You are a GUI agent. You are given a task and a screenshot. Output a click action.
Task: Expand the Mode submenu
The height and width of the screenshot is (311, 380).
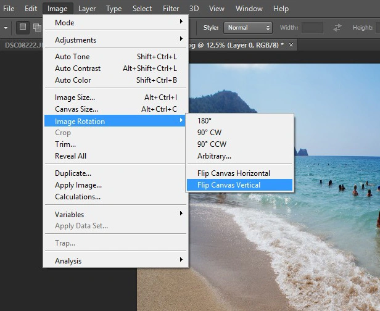click(115, 23)
